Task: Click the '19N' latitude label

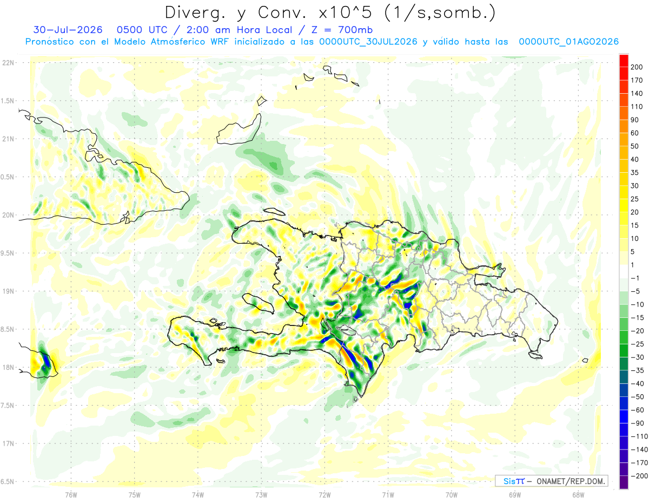Action: [x=8, y=291]
